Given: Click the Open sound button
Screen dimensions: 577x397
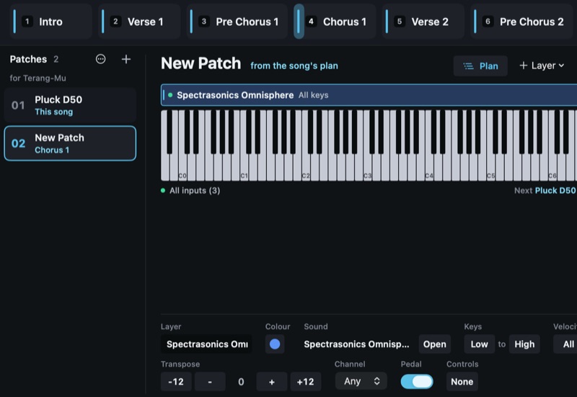Looking at the screenshot, I should coord(435,344).
